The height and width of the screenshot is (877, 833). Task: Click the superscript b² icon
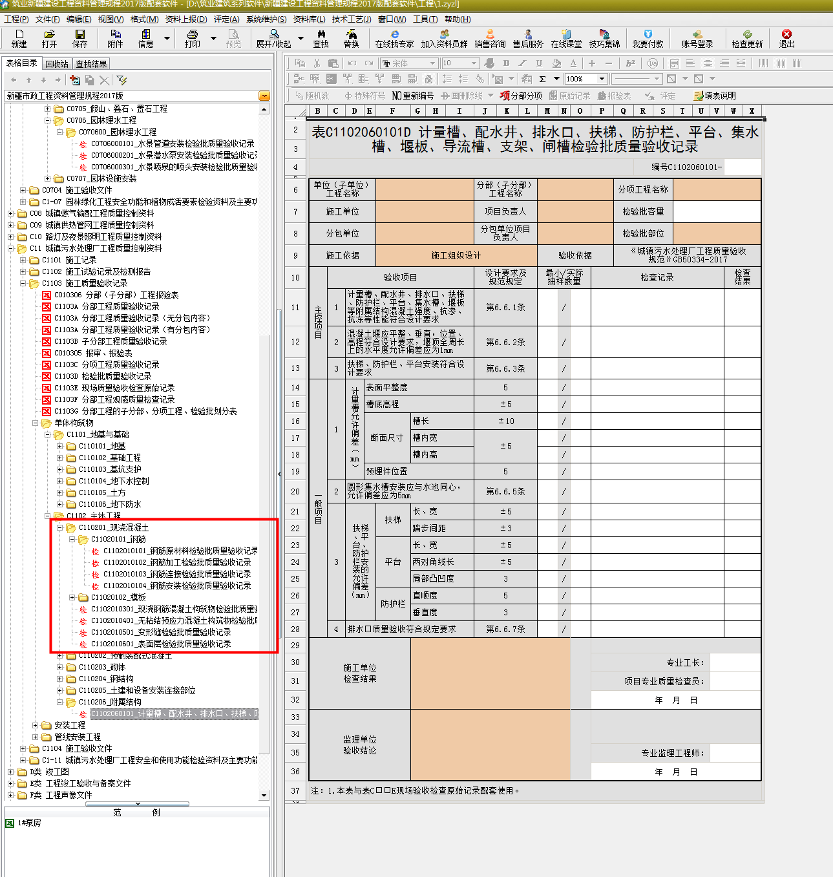pyautogui.click(x=631, y=63)
